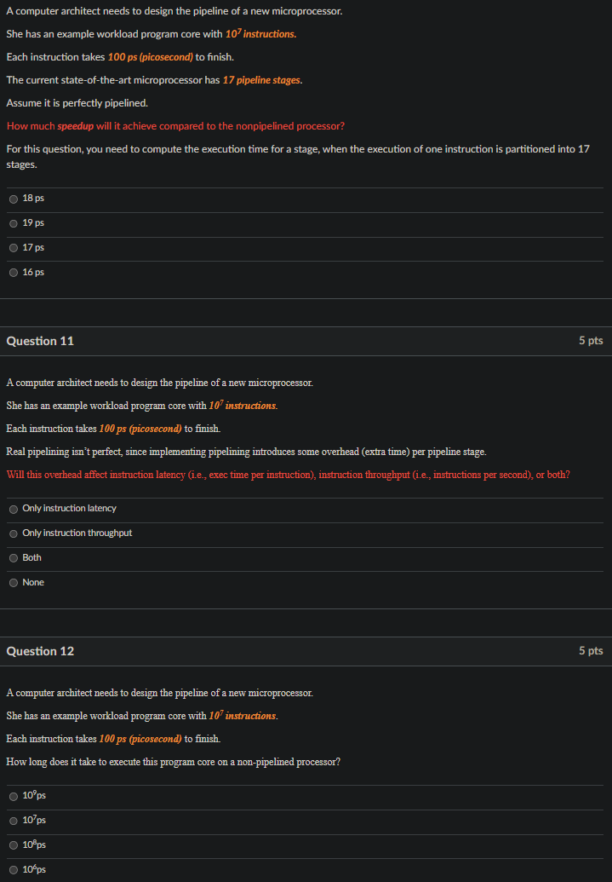Click the speedup question text in red

tap(174, 125)
